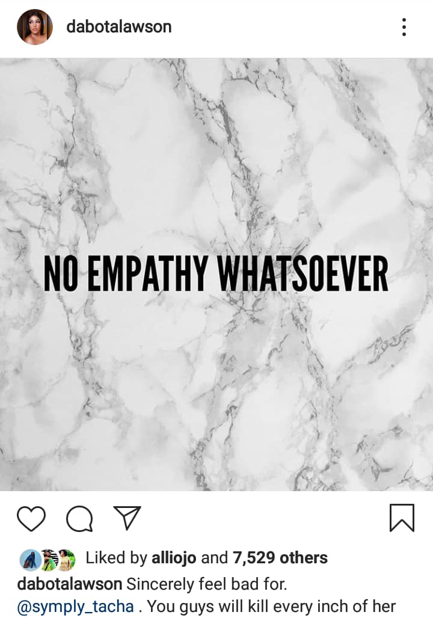Open dabotalawson's profile picture
Viewport: 433px width, 618px height.
tap(35, 27)
